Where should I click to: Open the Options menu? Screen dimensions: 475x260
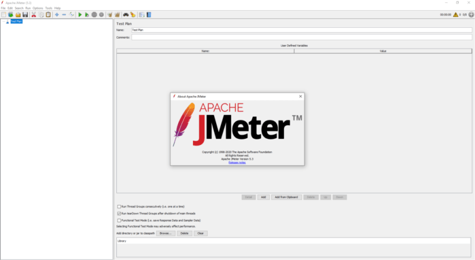(x=38, y=8)
